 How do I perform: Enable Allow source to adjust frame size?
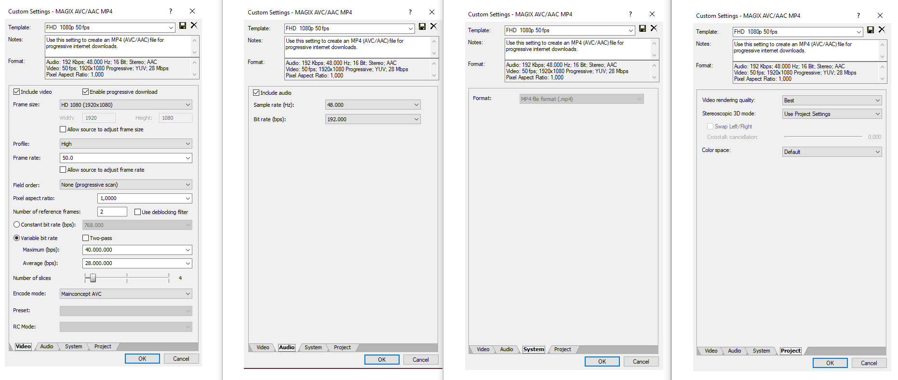[x=63, y=129]
